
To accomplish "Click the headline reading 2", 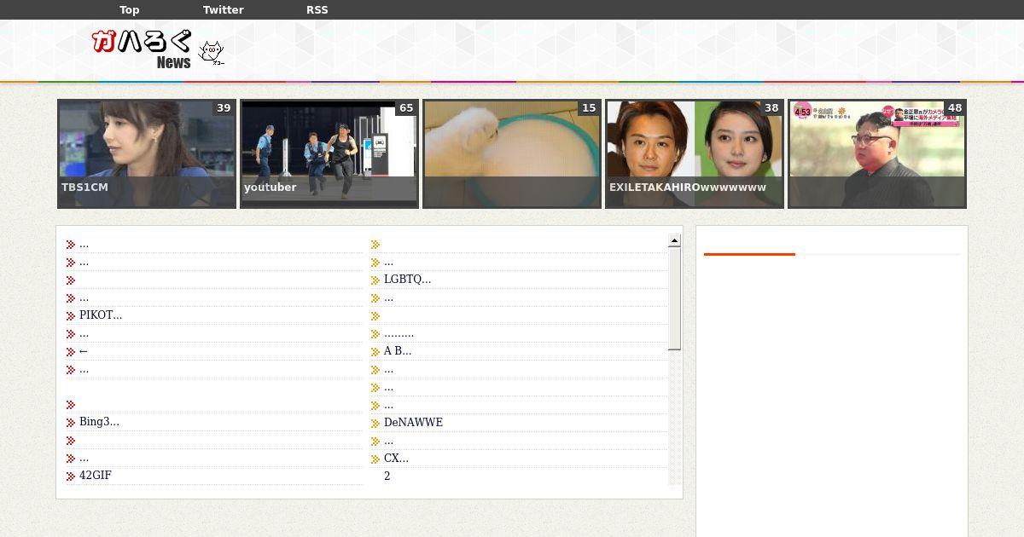I will [x=387, y=476].
